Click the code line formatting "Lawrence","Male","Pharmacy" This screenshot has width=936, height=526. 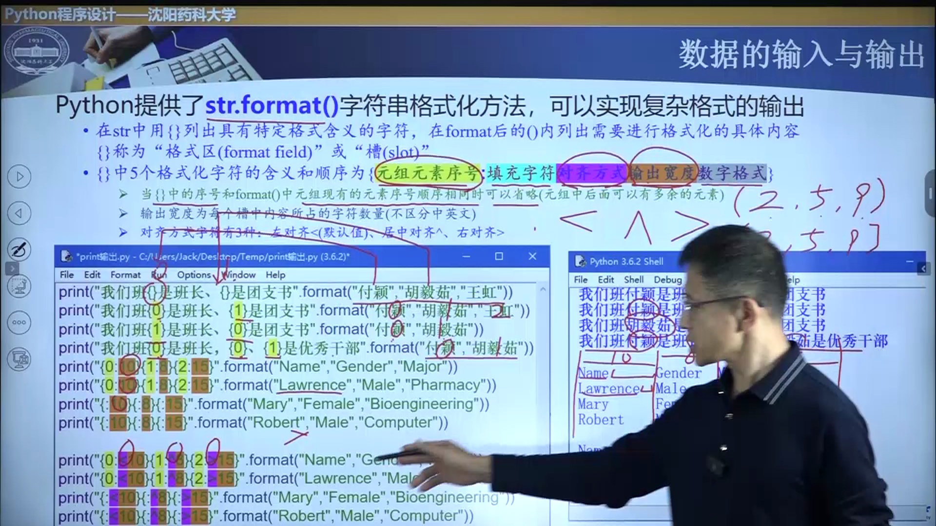click(x=277, y=385)
